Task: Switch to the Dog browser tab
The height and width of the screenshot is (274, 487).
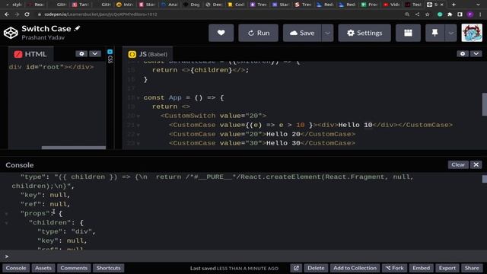Action: point(192,5)
